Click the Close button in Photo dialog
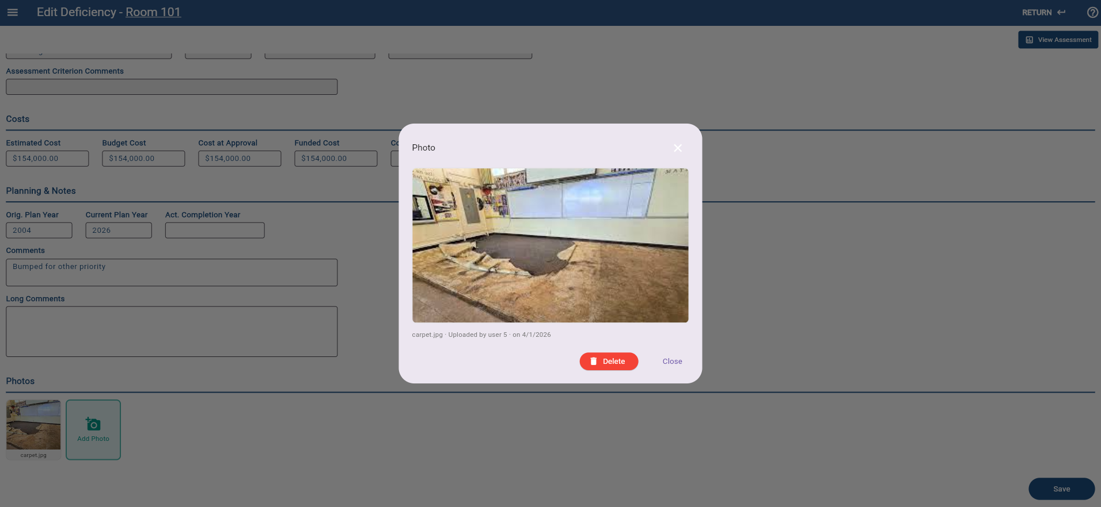 pyautogui.click(x=672, y=362)
